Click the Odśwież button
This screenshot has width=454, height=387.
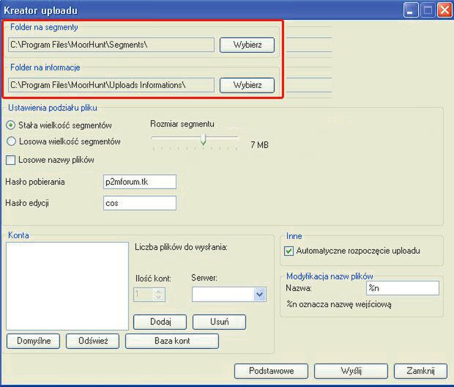tap(93, 341)
